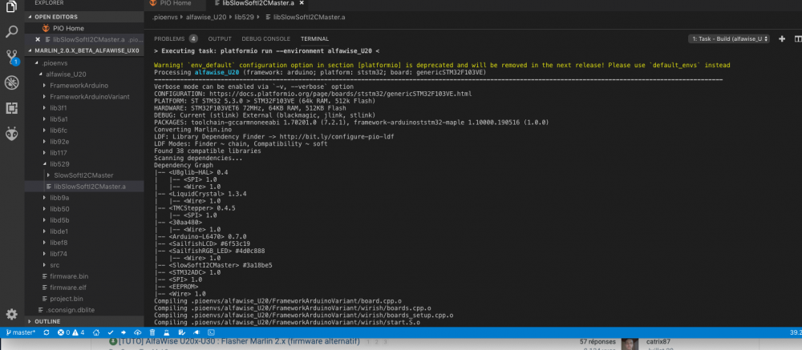Add a new terminal with plus icon
This screenshot has height=350, width=802.
coord(781,38)
